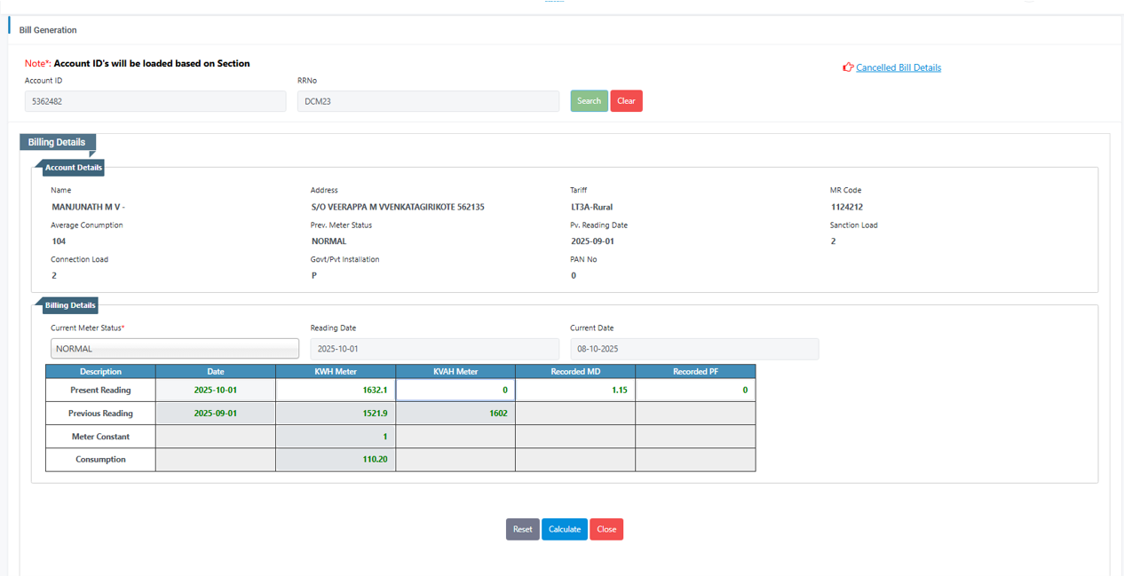Click the blue Calculate button

click(x=564, y=530)
